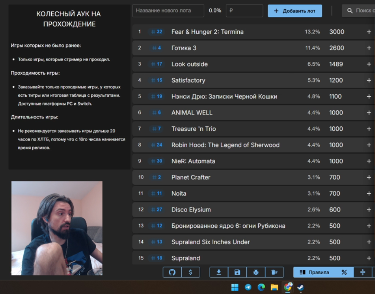Click plus on Treasure 'n Trio row
This screenshot has height=294, width=375.
369,129
